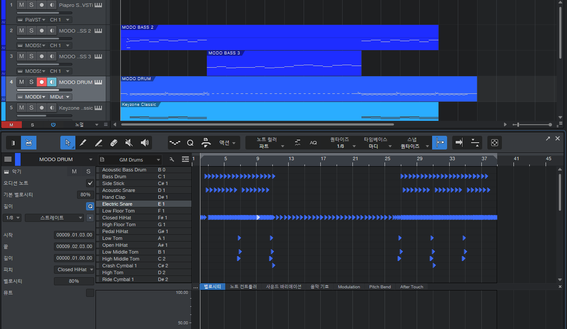This screenshot has height=329, width=567.
Task: Click the drum list layout icon
Action: click(185, 159)
